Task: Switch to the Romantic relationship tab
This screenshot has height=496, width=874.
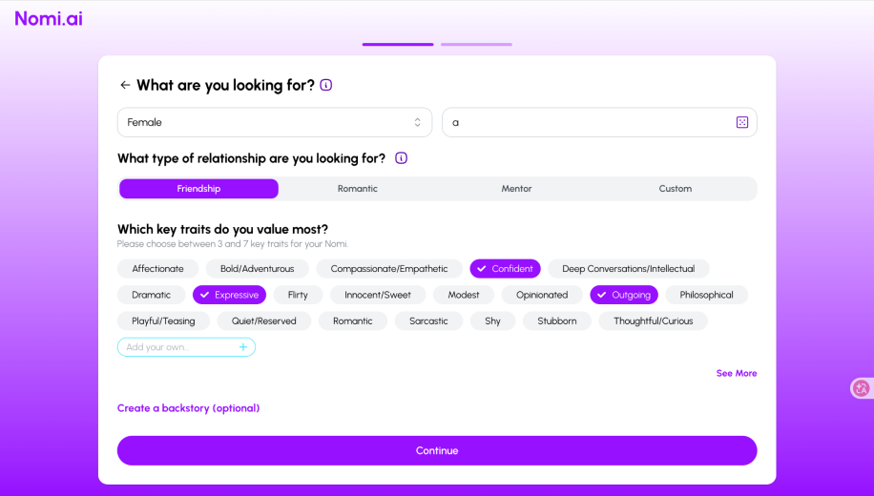Action: pos(357,188)
